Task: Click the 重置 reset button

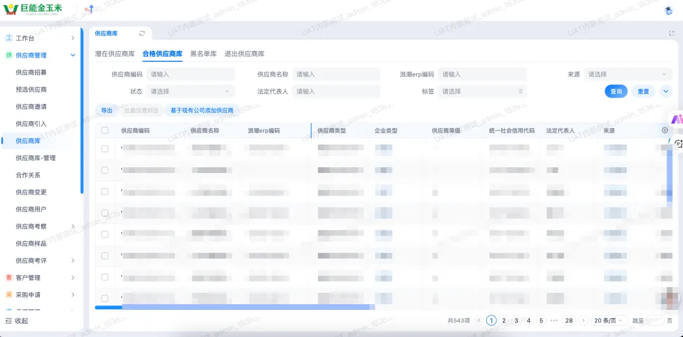Action: [643, 92]
